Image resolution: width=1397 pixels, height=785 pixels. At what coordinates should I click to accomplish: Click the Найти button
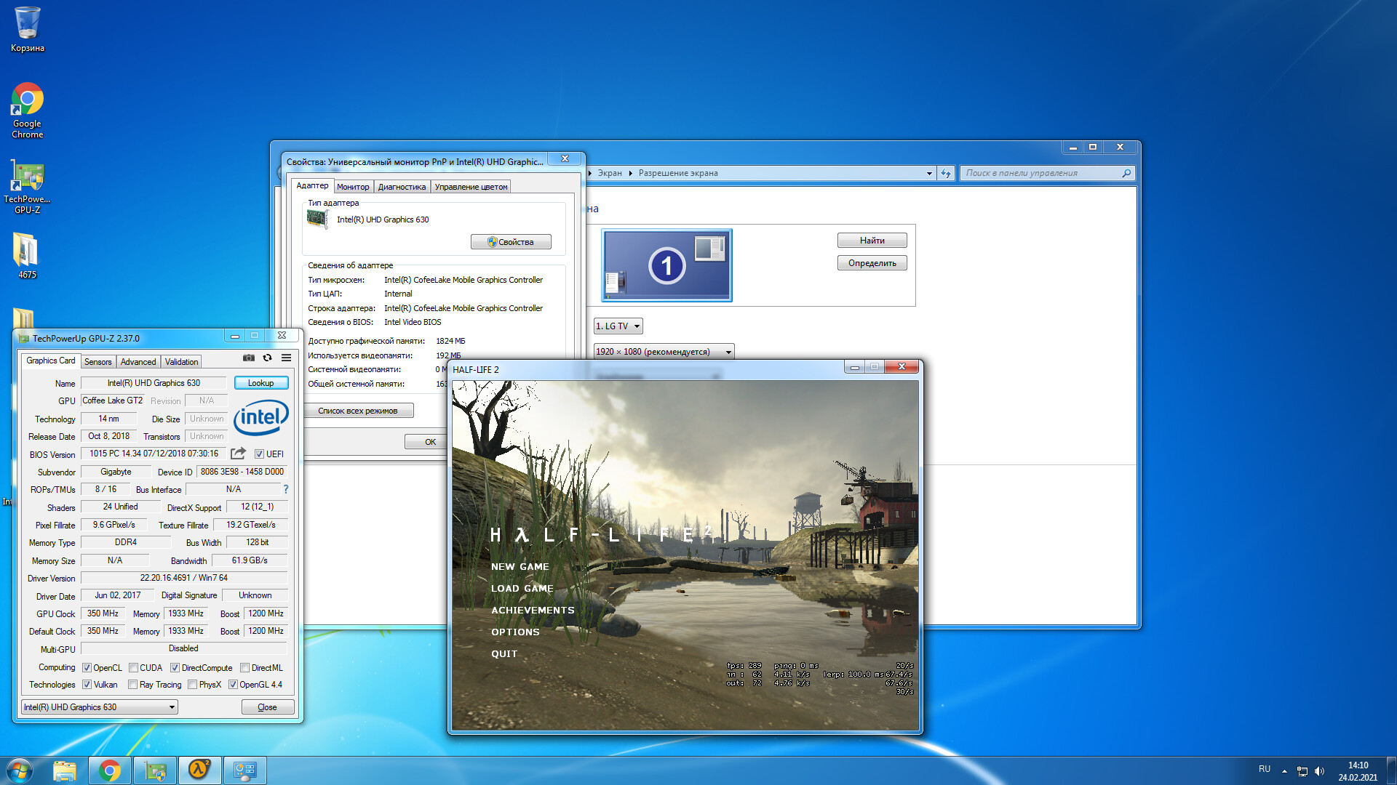872,241
